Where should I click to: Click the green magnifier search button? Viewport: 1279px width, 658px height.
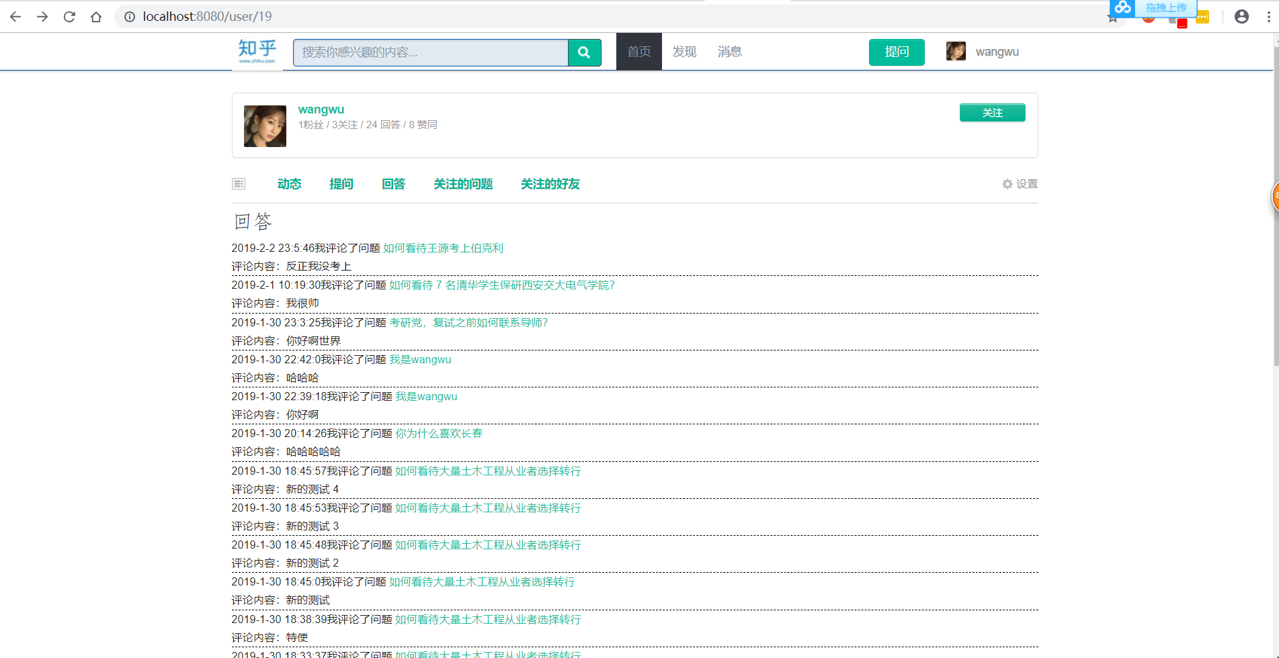click(584, 52)
